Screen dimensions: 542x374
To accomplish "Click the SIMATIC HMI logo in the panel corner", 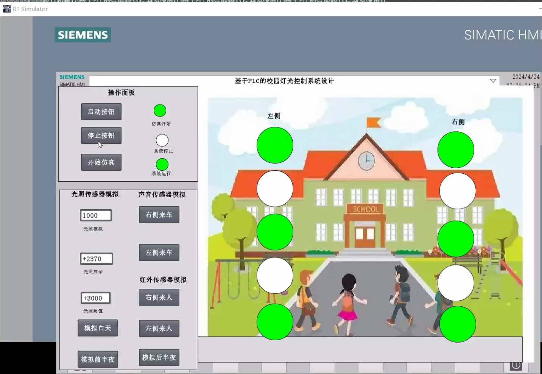I will pos(72,79).
